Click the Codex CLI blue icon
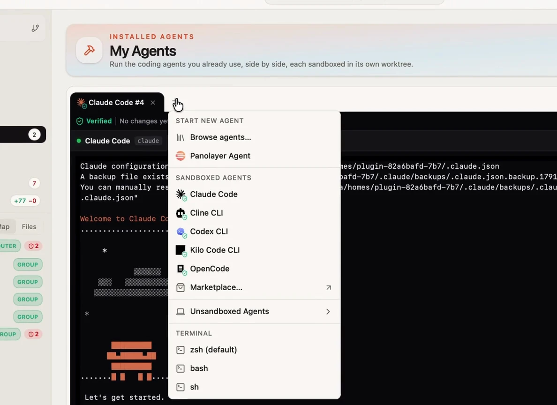Image resolution: width=557 pixels, height=405 pixels. tap(181, 232)
